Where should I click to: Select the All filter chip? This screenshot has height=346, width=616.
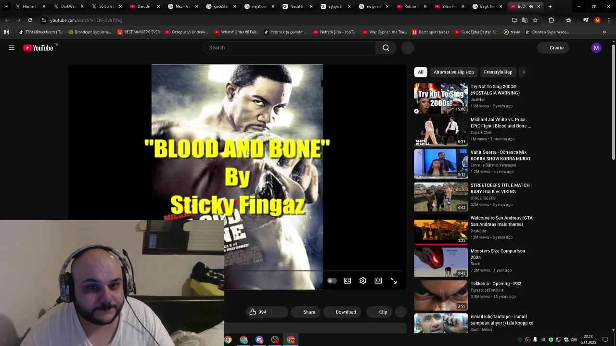click(x=421, y=72)
